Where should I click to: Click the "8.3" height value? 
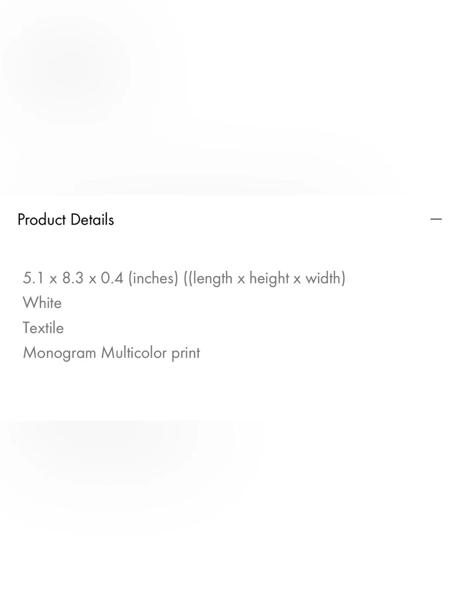[73, 278]
